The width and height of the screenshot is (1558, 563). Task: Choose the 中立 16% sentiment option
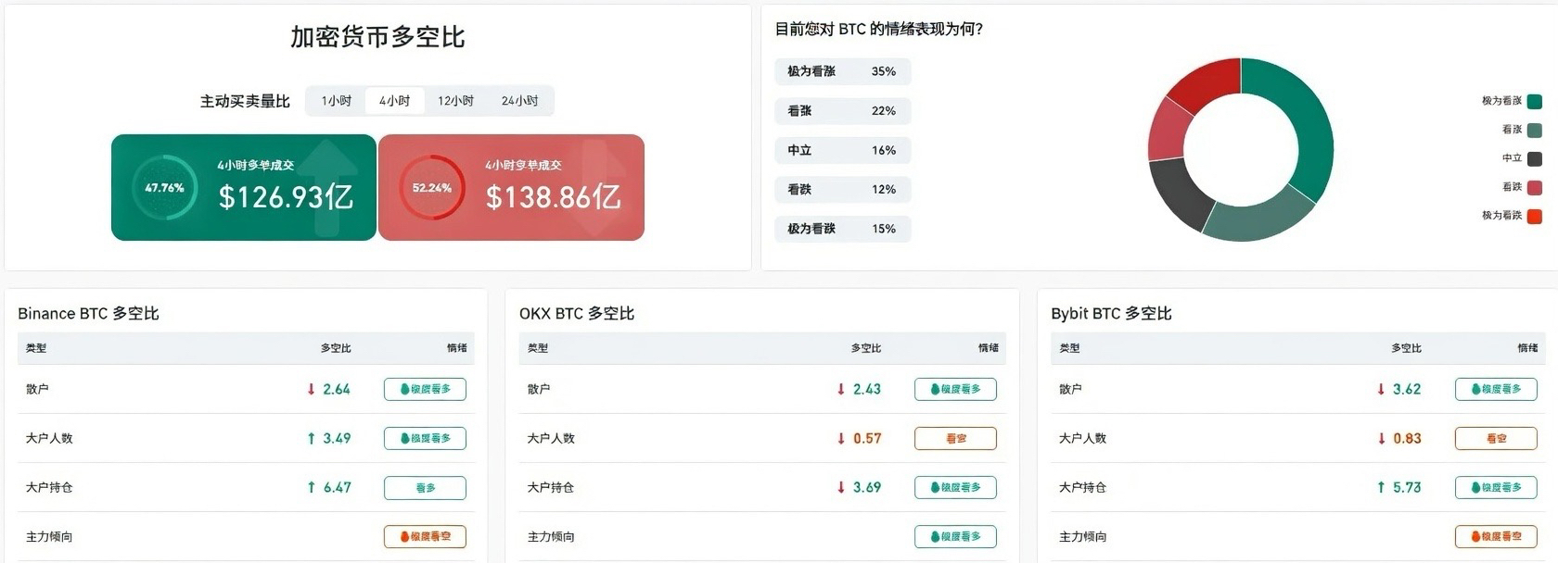842,150
